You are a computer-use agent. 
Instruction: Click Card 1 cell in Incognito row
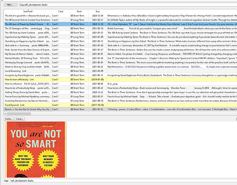pos(61,75)
